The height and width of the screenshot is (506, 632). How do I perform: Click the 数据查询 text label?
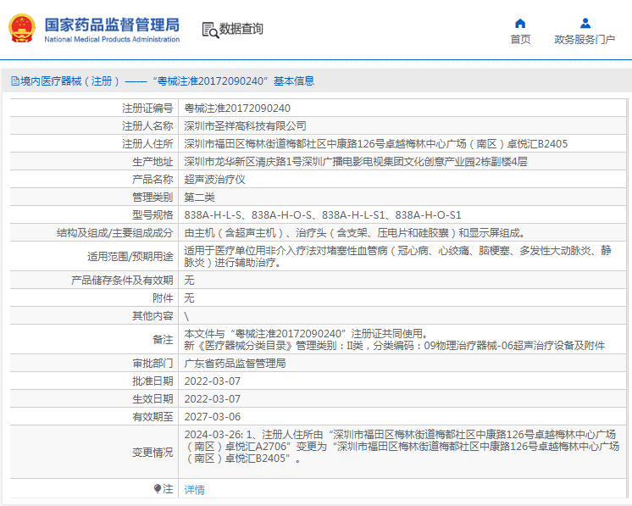[241, 30]
